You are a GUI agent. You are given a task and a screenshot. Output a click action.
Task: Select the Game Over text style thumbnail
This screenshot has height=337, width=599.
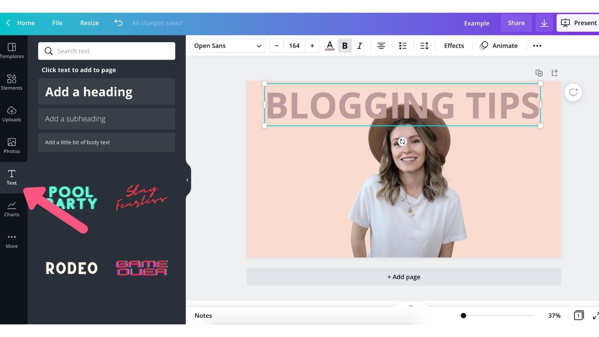[x=142, y=268]
